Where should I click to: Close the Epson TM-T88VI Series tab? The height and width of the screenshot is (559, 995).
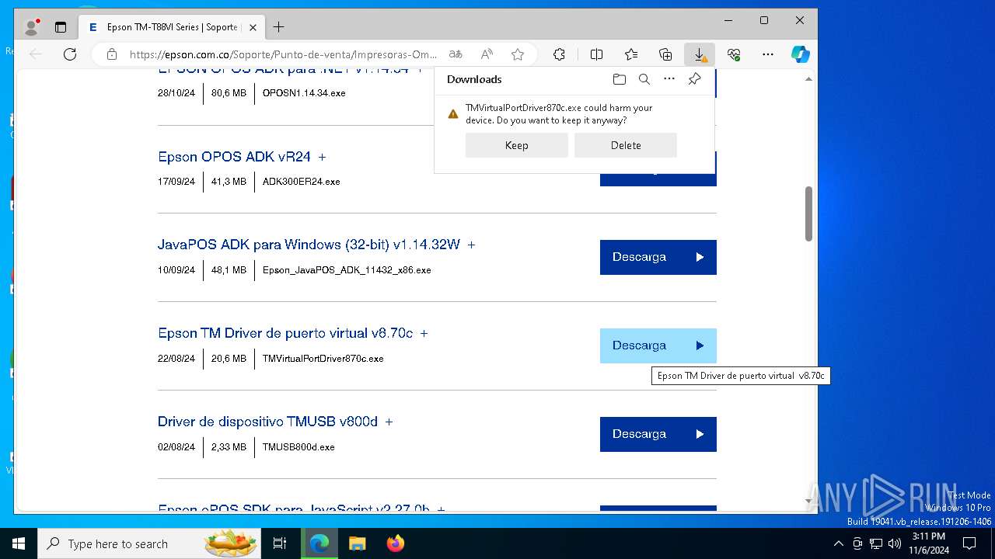(253, 27)
